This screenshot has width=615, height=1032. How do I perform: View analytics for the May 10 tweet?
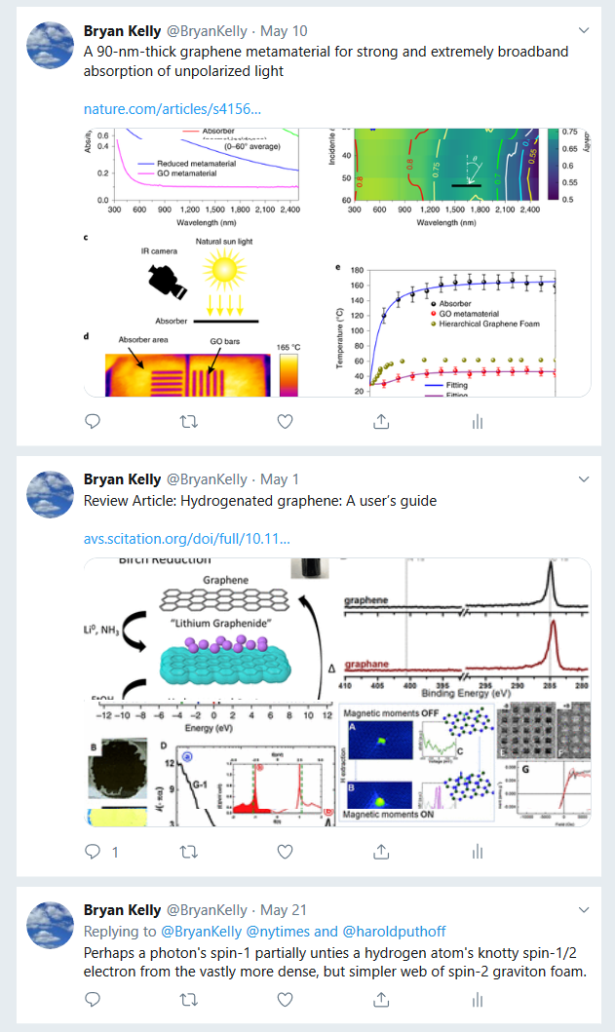[478, 421]
